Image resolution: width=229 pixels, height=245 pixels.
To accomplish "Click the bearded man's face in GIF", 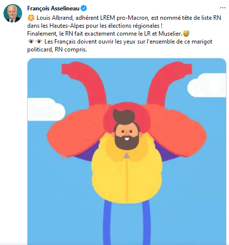I will click(126, 135).
